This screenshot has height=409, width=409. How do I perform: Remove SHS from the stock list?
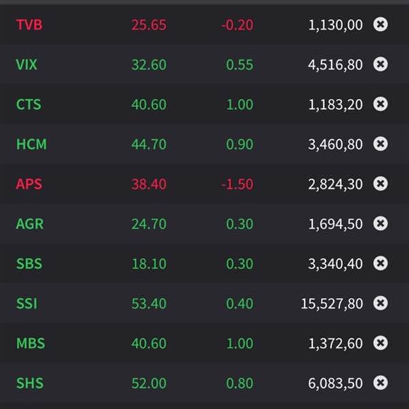click(380, 383)
